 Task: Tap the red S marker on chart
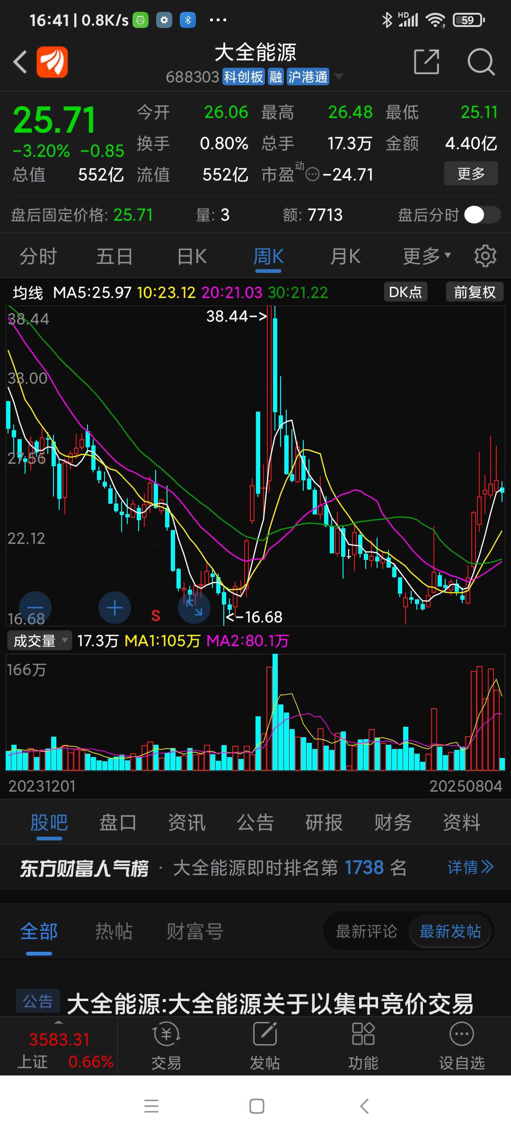point(156,615)
